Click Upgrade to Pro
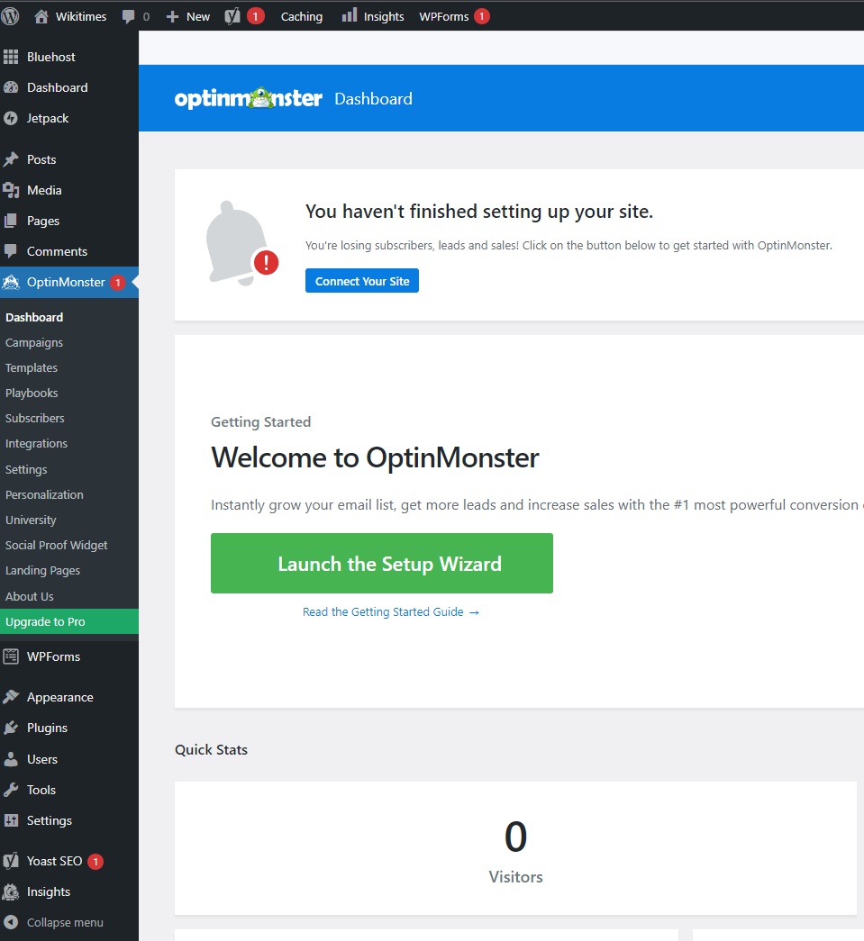 (69, 621)
